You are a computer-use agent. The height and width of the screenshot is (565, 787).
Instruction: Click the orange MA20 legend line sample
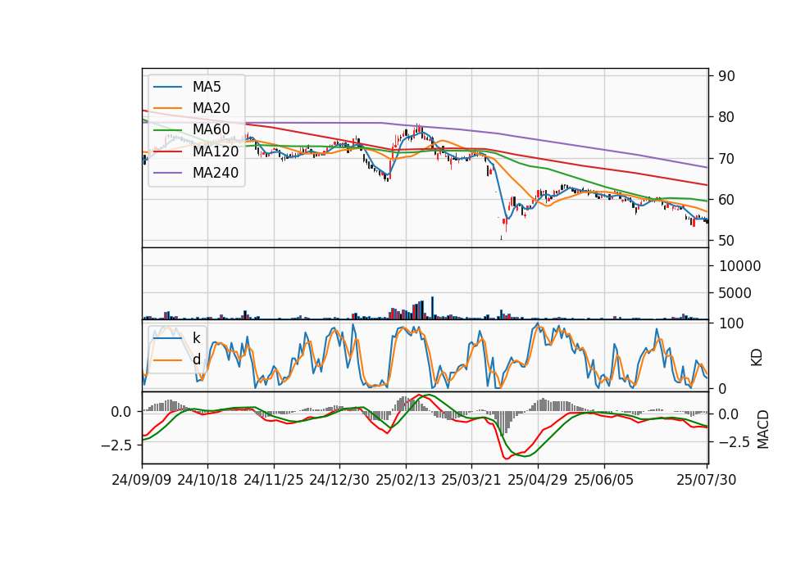click(167, 108)
